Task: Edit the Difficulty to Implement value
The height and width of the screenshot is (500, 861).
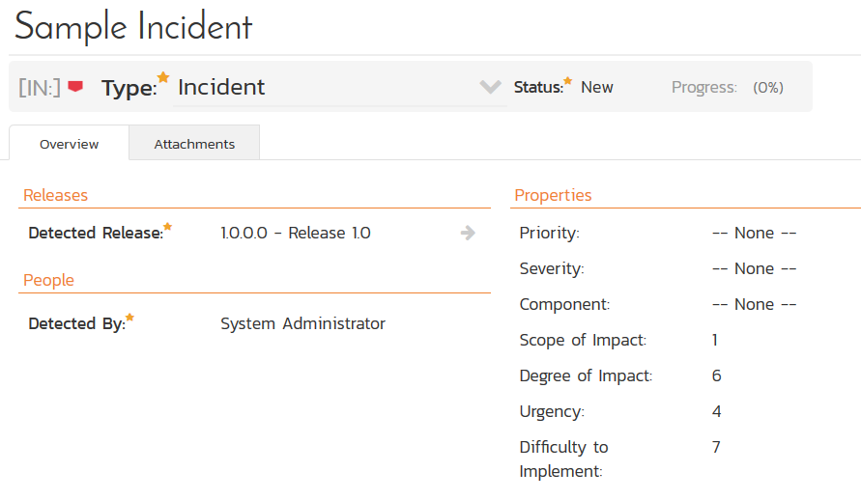Action: (716, 447)
